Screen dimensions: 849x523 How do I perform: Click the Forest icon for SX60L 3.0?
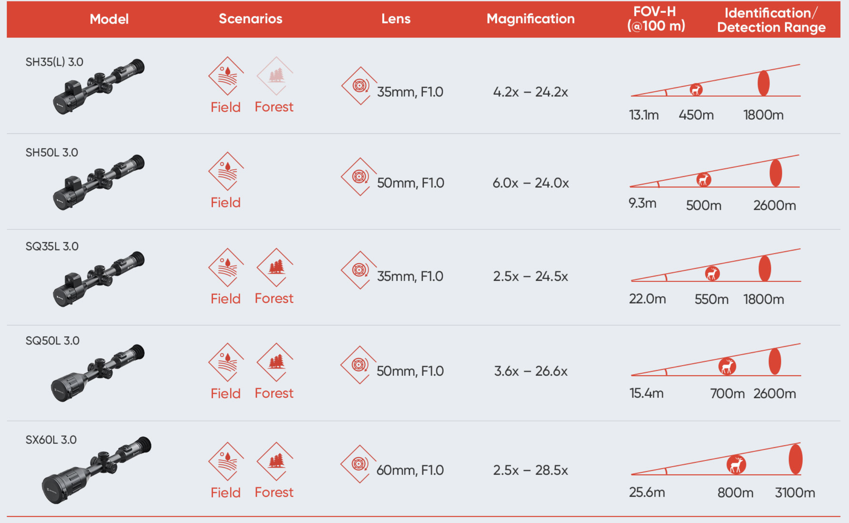[x=275, y=461]
